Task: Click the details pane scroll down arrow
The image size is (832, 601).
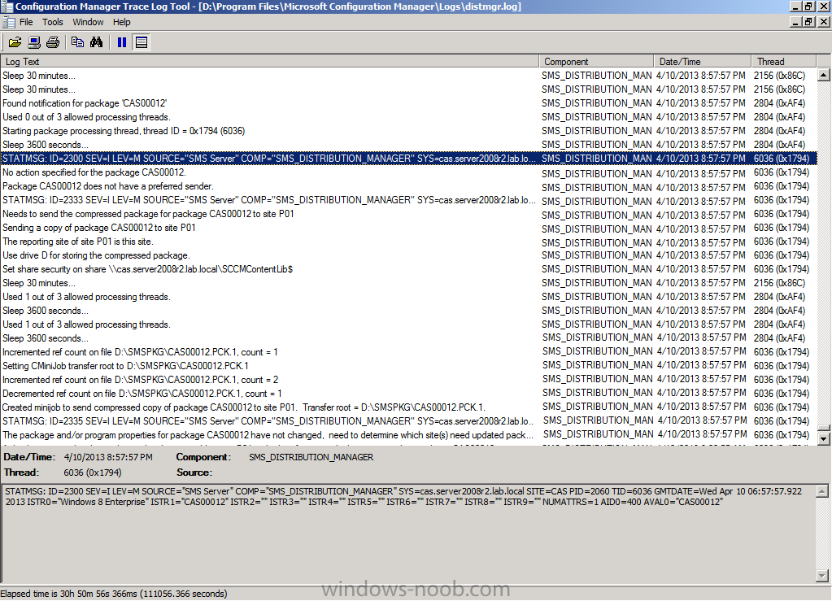Action: tap(821, 575)
